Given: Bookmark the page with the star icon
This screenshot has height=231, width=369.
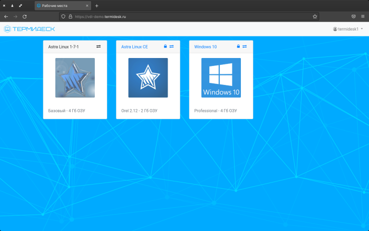Looking at the screenshot, I should (x=315, y=16).
